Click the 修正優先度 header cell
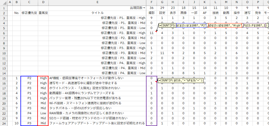The width and height of the screenshot is (269, 126). [x=29, y=13]
